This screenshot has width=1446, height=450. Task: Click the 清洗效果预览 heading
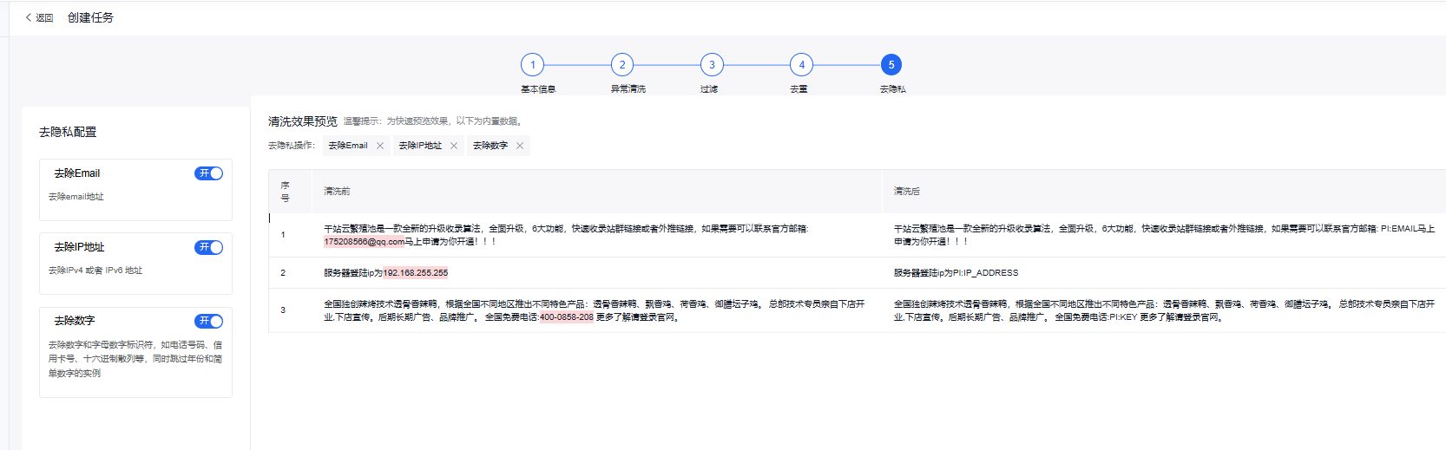[x=302, y=121]
